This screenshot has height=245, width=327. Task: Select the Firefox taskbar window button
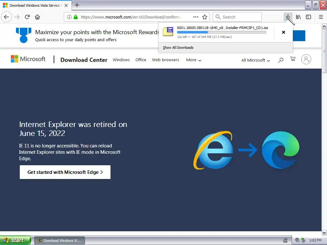point(59,241)
